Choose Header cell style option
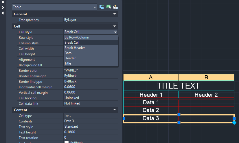 click(x=91, y=58)
